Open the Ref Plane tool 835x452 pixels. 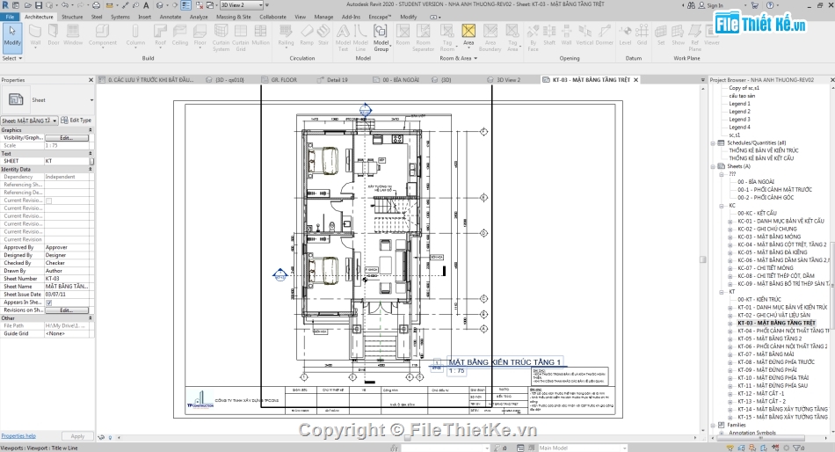pyautogui.click(x=695, y=38)
